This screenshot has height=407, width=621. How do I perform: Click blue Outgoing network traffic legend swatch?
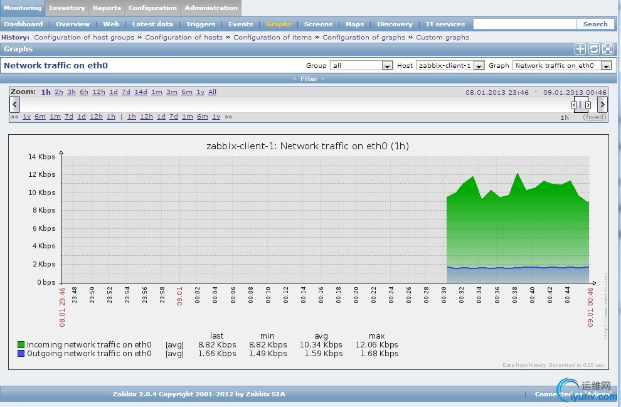click(x=21, y=353)
